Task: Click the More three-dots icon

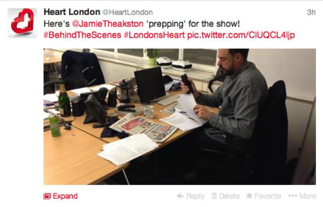Action: (293, 196)
